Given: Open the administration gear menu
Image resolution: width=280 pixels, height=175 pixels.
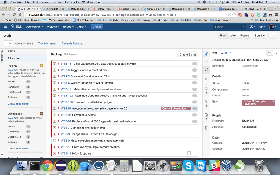Looking at the screenshot, I should point(262,27).
